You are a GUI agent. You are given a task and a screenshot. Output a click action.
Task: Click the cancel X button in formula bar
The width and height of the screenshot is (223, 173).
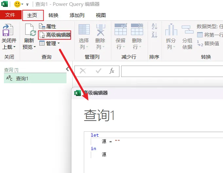[x=83, y=71]
